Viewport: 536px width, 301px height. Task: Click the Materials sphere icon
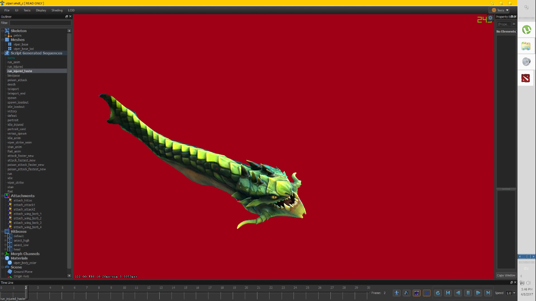7,258
